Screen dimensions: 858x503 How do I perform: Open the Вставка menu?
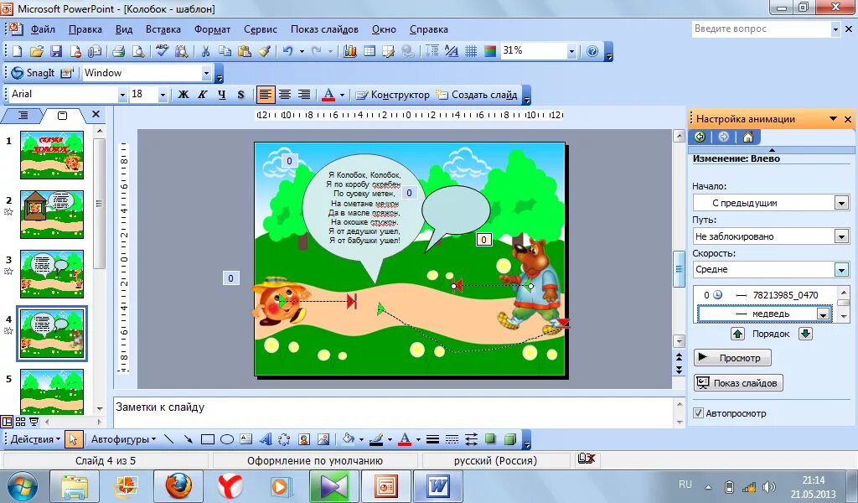click(163, 29)
